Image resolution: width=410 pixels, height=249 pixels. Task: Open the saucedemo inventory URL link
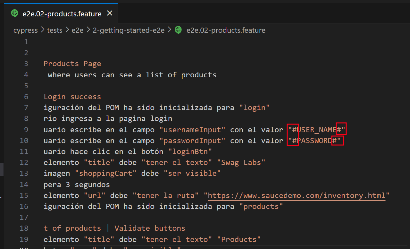[x=297, y=195]
